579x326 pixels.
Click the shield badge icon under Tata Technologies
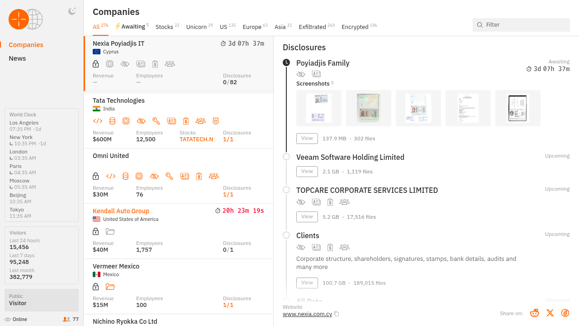pyautogui.click(x=216, y=121)
